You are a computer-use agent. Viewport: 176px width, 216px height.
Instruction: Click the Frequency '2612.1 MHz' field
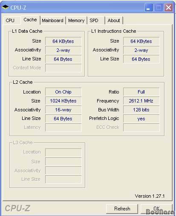[x=141, y=101]
